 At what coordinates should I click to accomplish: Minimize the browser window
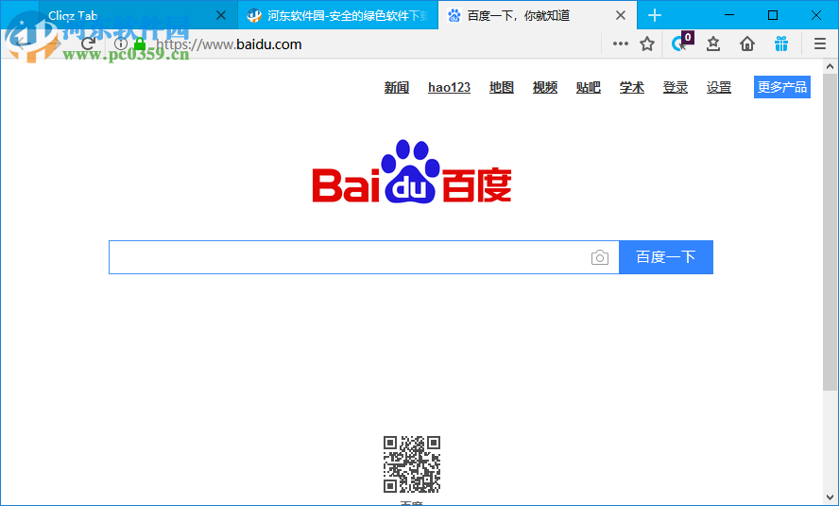coord(729,15)
